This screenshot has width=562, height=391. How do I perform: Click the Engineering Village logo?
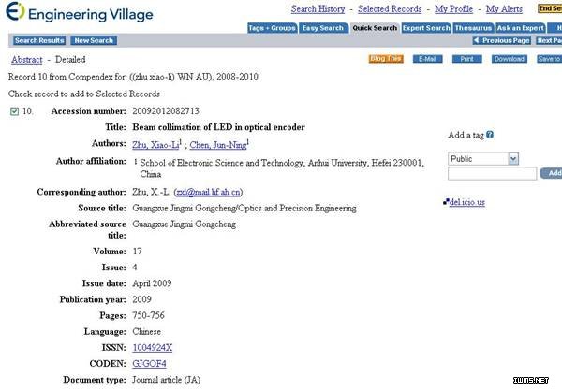(78, 15)
